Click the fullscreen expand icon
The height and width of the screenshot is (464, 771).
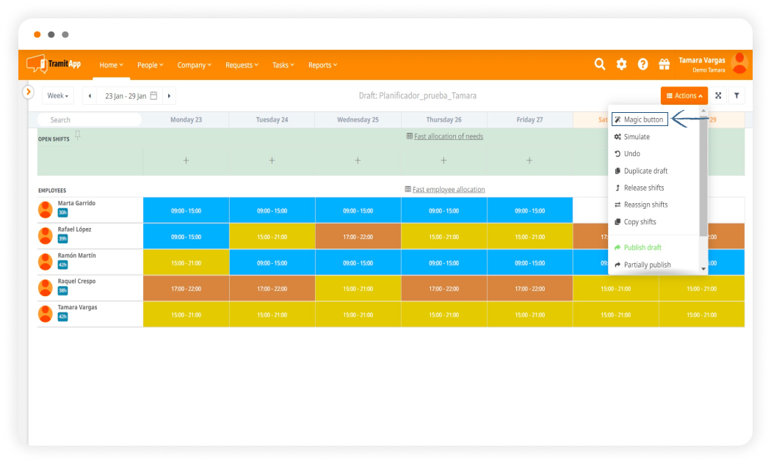coord(718,96)
